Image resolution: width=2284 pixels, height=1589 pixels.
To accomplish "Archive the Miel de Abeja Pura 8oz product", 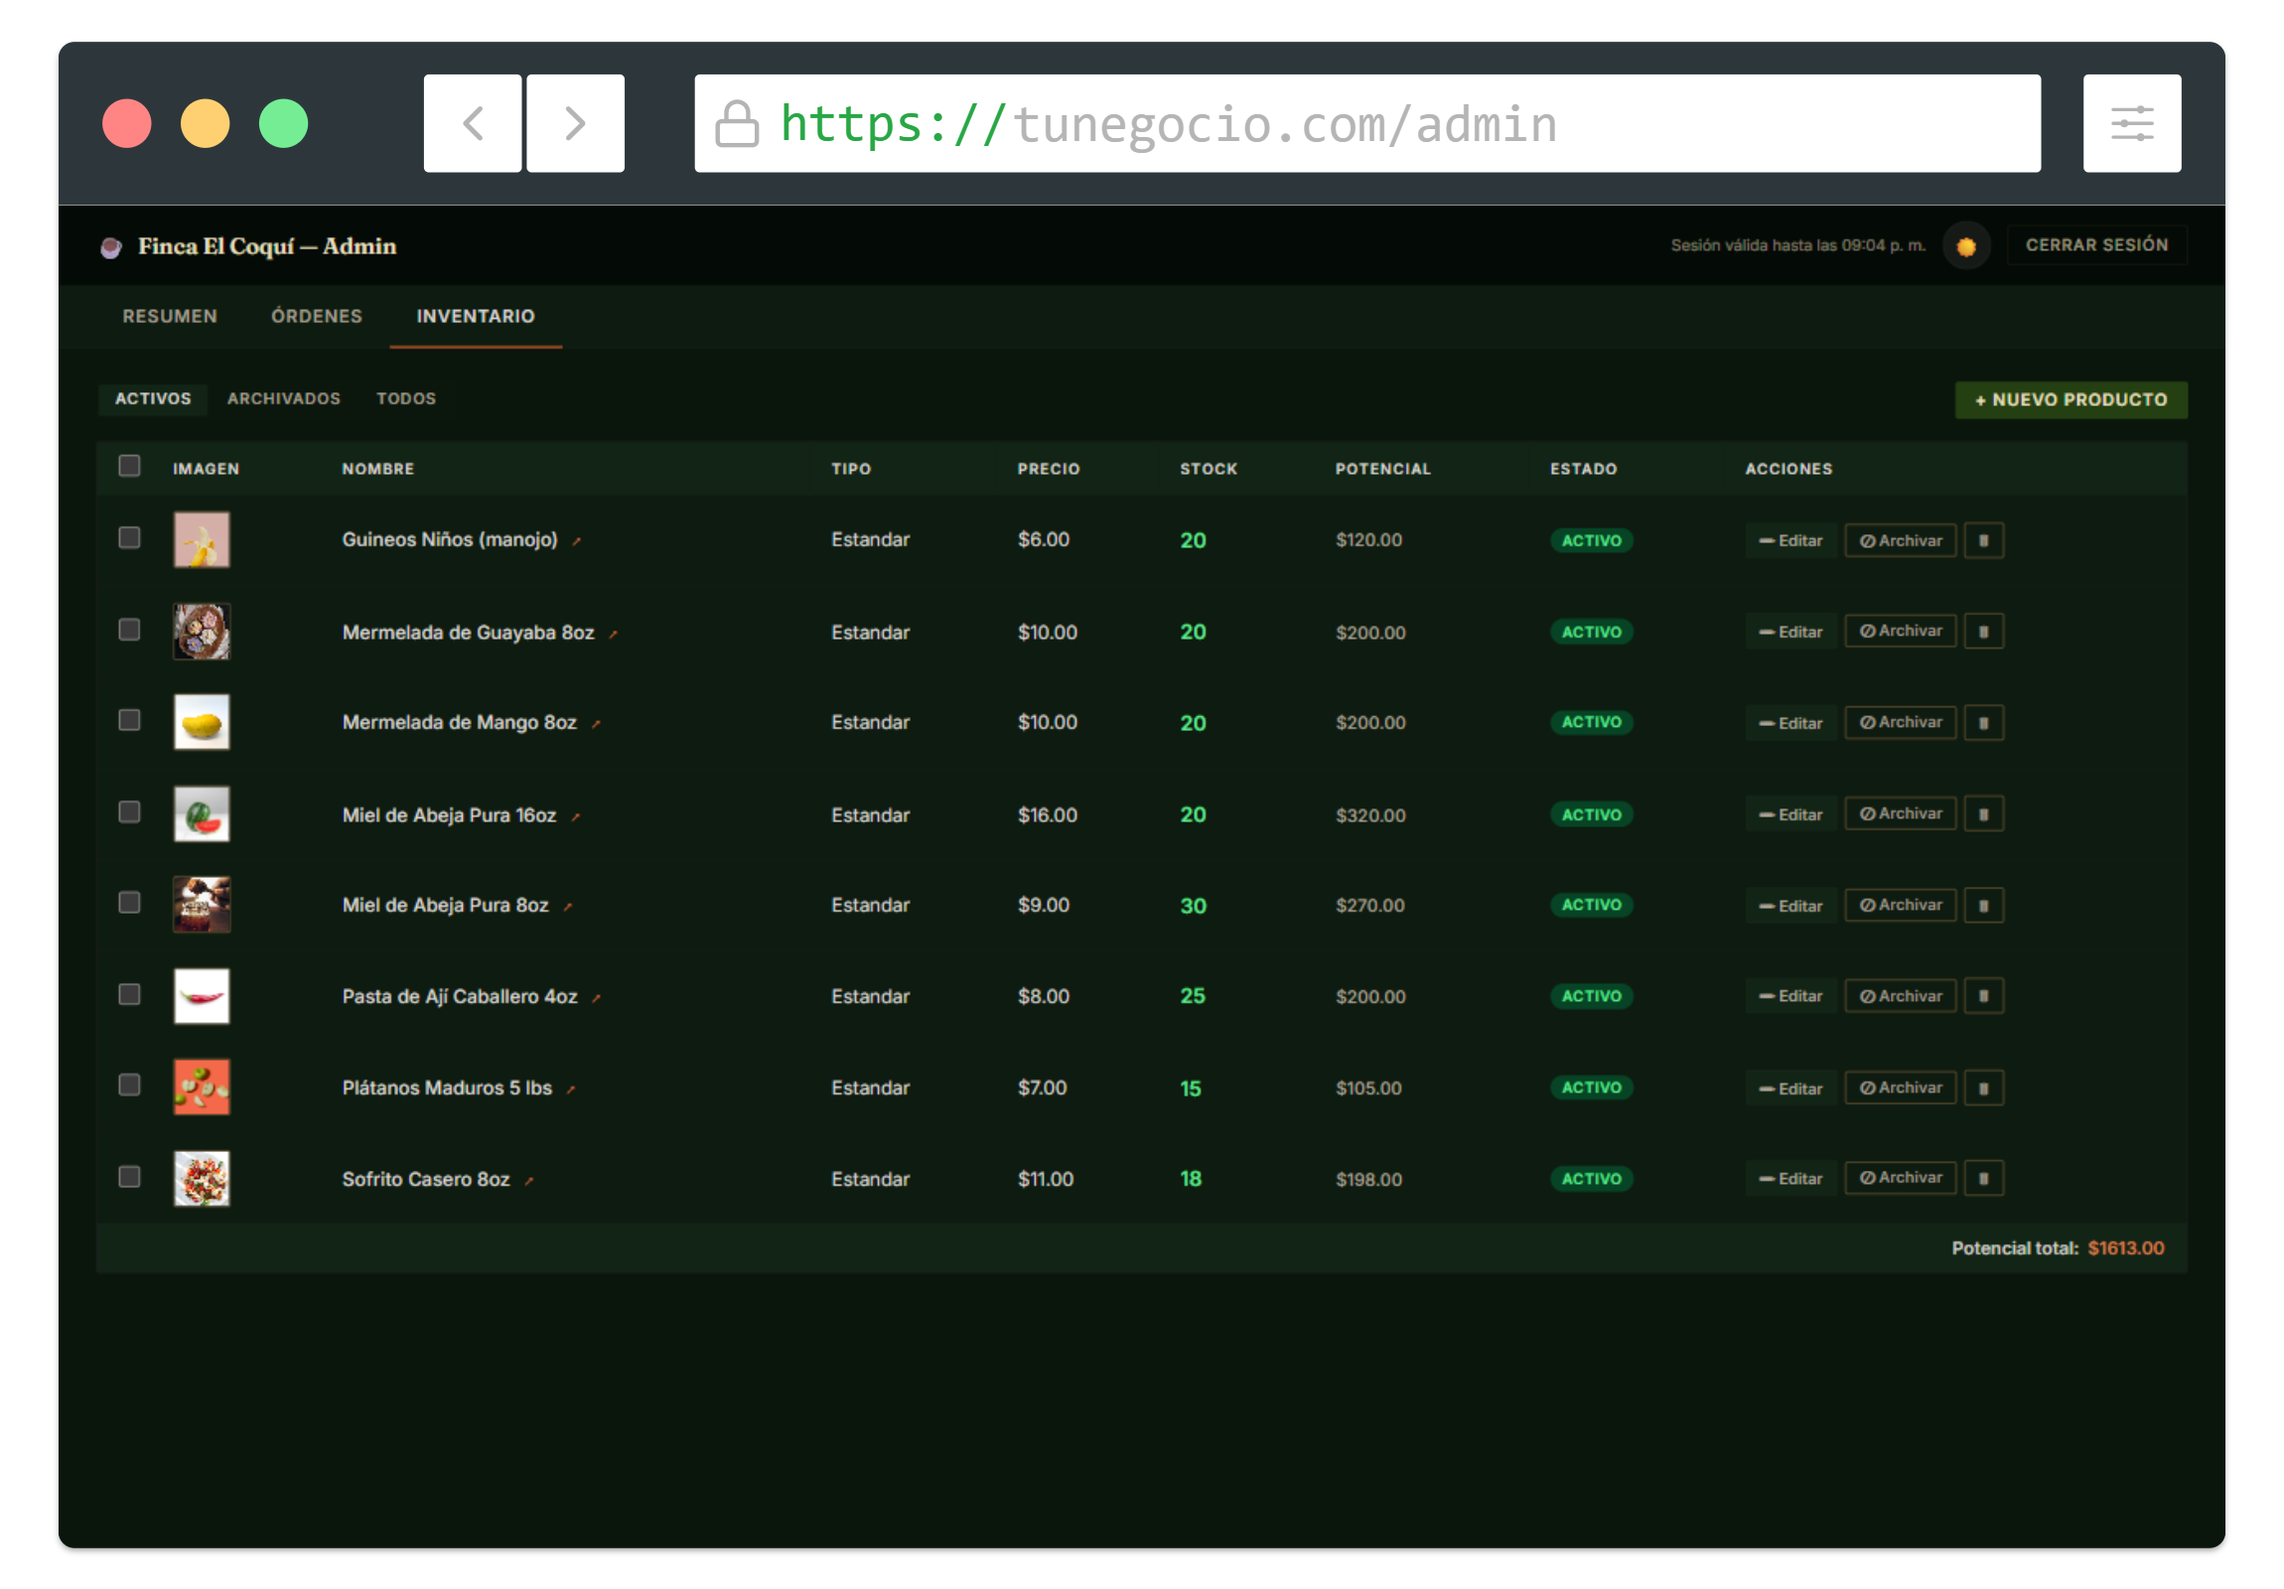I will point(1900,905).
